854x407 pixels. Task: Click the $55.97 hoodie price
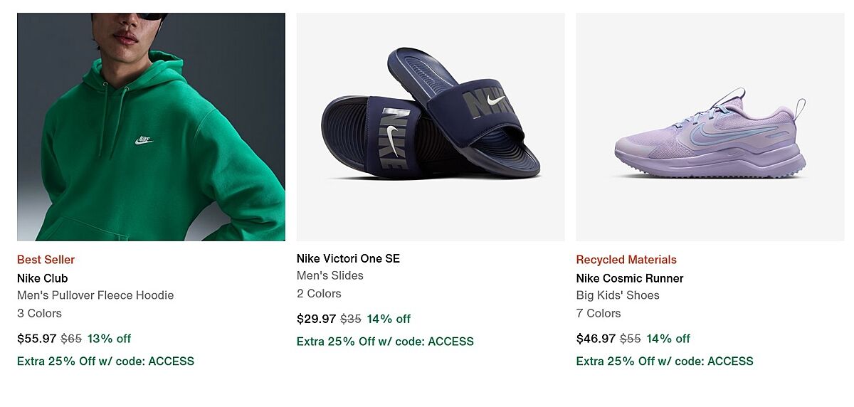[36, 339]
